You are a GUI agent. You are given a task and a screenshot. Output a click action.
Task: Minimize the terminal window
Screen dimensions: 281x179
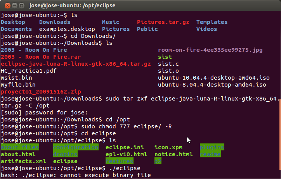point(14,6)
